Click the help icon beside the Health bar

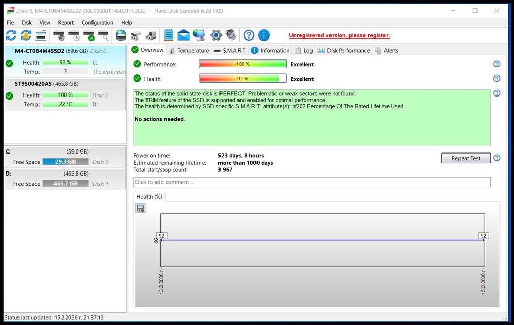497,78
